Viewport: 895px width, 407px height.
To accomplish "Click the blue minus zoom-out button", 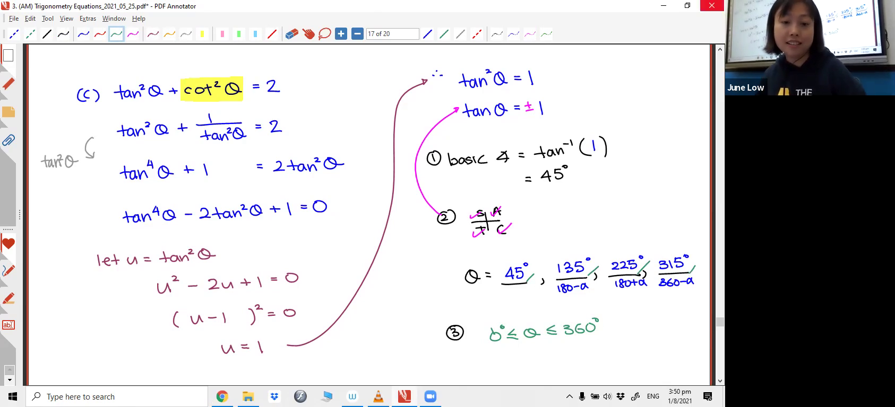I will click(x=358, y=34).
